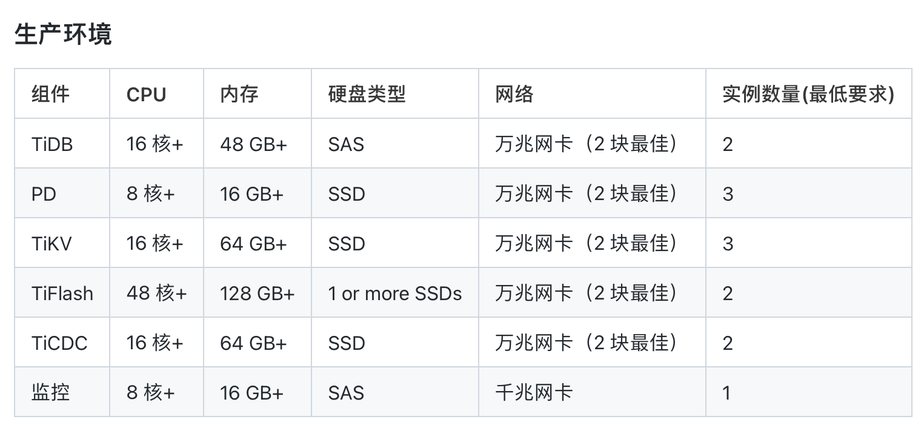This screenshot has width=921, height=422.
Task: Click instance count 1 in 监控 row
Action: click(x=727, y=393)
